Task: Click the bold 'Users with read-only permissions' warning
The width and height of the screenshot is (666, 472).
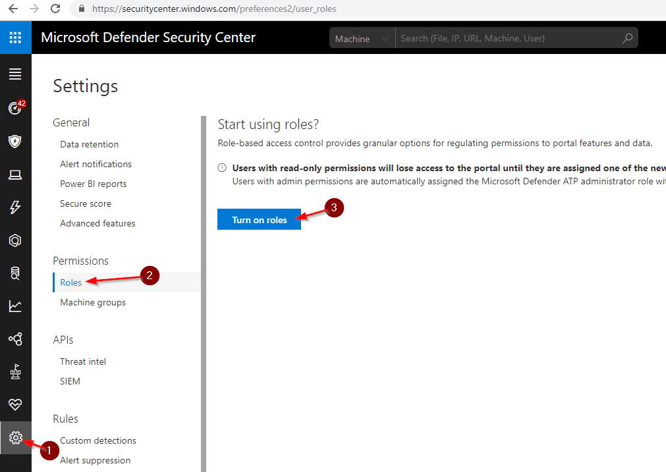Action: tap(449, 168)
